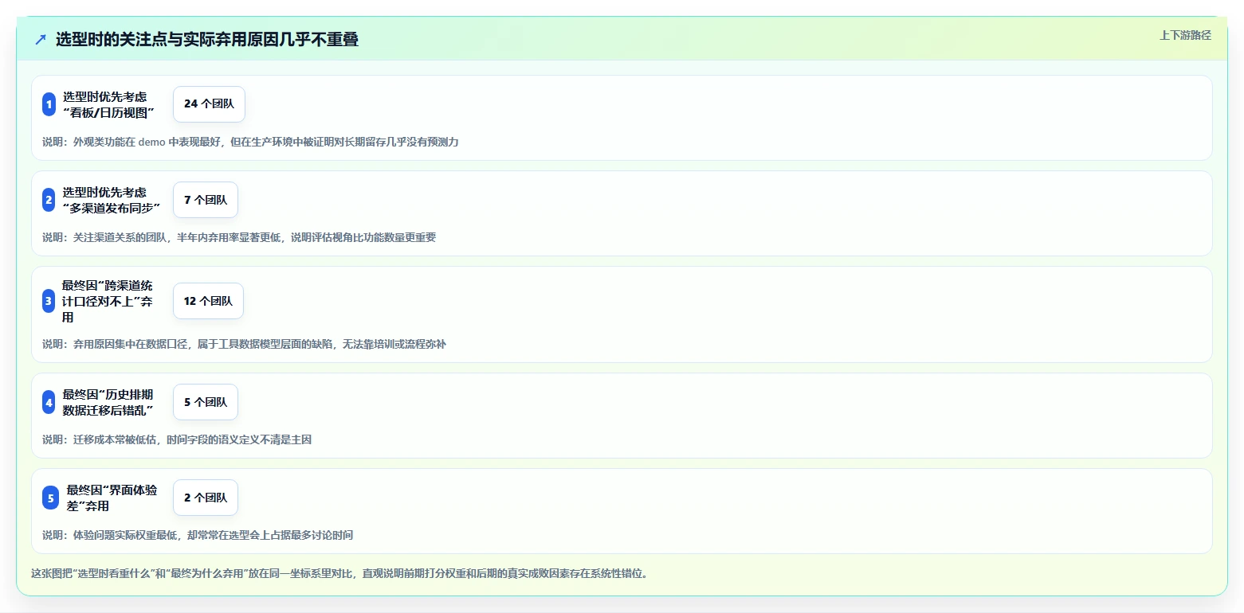This screenshot has height=613, width=1244.
Task: Click the note starting "说明：关注渠道关系的团队"
Action: tap(239, 237)
